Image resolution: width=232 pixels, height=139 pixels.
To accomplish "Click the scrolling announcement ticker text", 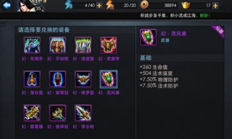I will 175,16.
